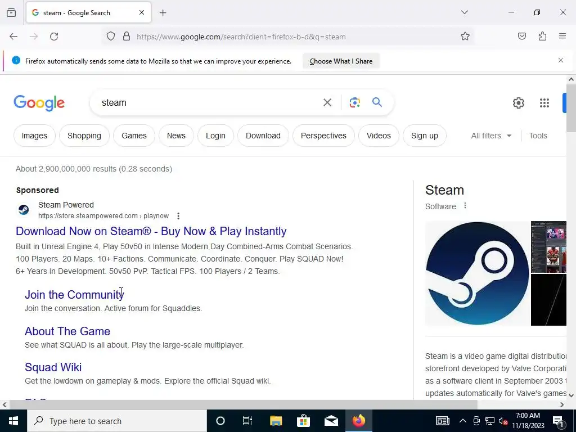Image resolution: width=576 pixels, height=432 pixels.
Task: Filter results by Shopping
Action: pyautogui.click(x=84, y=136)
